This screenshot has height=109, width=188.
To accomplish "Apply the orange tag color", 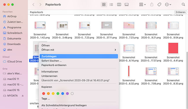I will [48, 93].
